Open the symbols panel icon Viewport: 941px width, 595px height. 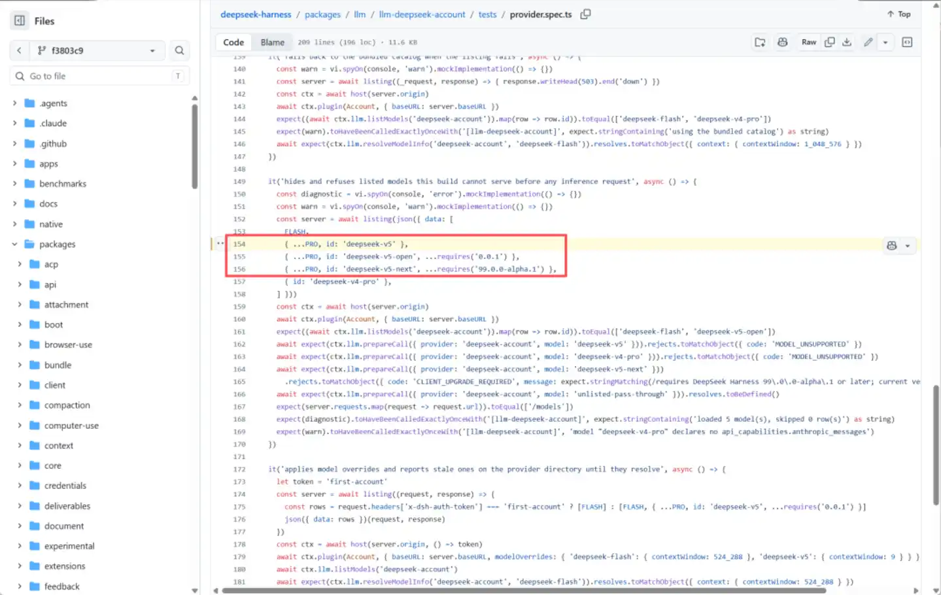pyautogui.click(x=907, y=42)
